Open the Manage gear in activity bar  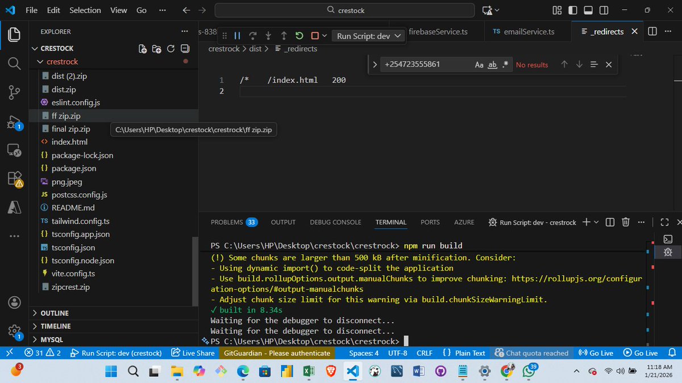pyautogui.click(x=14, y=331)
